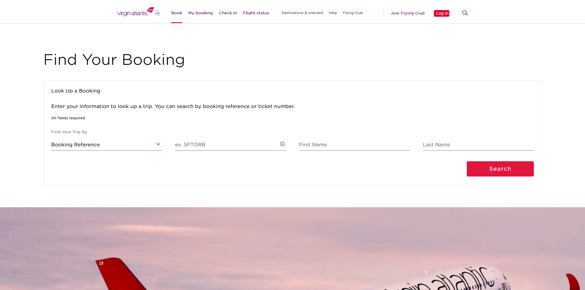Select the Book navigation item
585x290 pixels.
(x=177, y=13)
